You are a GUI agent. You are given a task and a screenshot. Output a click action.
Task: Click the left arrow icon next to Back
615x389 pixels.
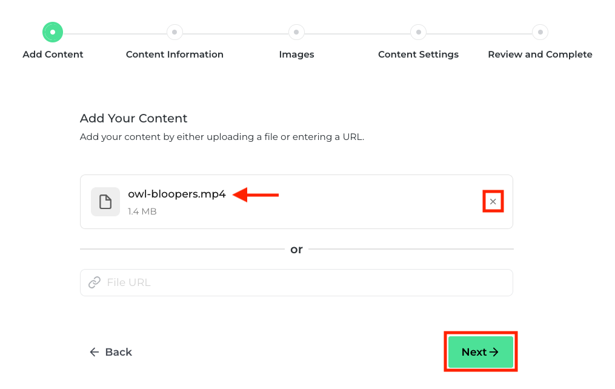(94, 352)
